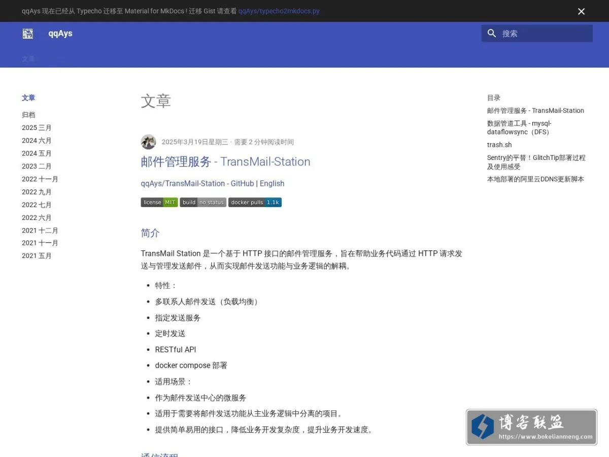Open the 2021 五月 archive
The image size is (609, 457).
click(37, 256)
